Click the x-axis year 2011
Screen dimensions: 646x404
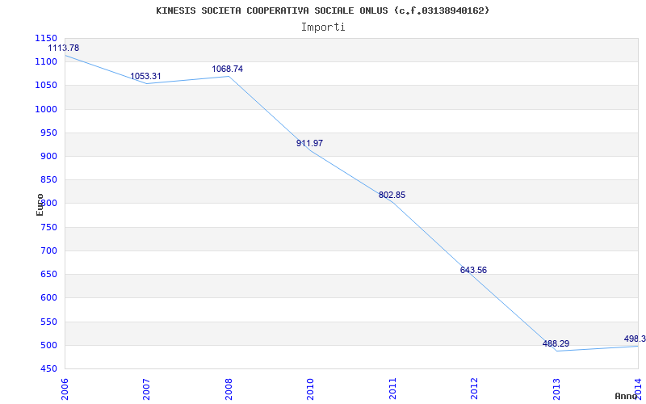pyautogui.click(x=392, y=389)
